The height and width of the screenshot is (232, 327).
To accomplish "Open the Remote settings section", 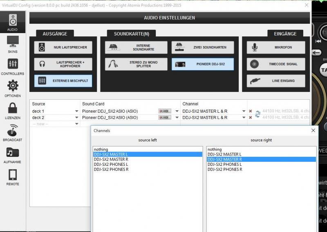I will pyautogui.click(x=13, y=176).
